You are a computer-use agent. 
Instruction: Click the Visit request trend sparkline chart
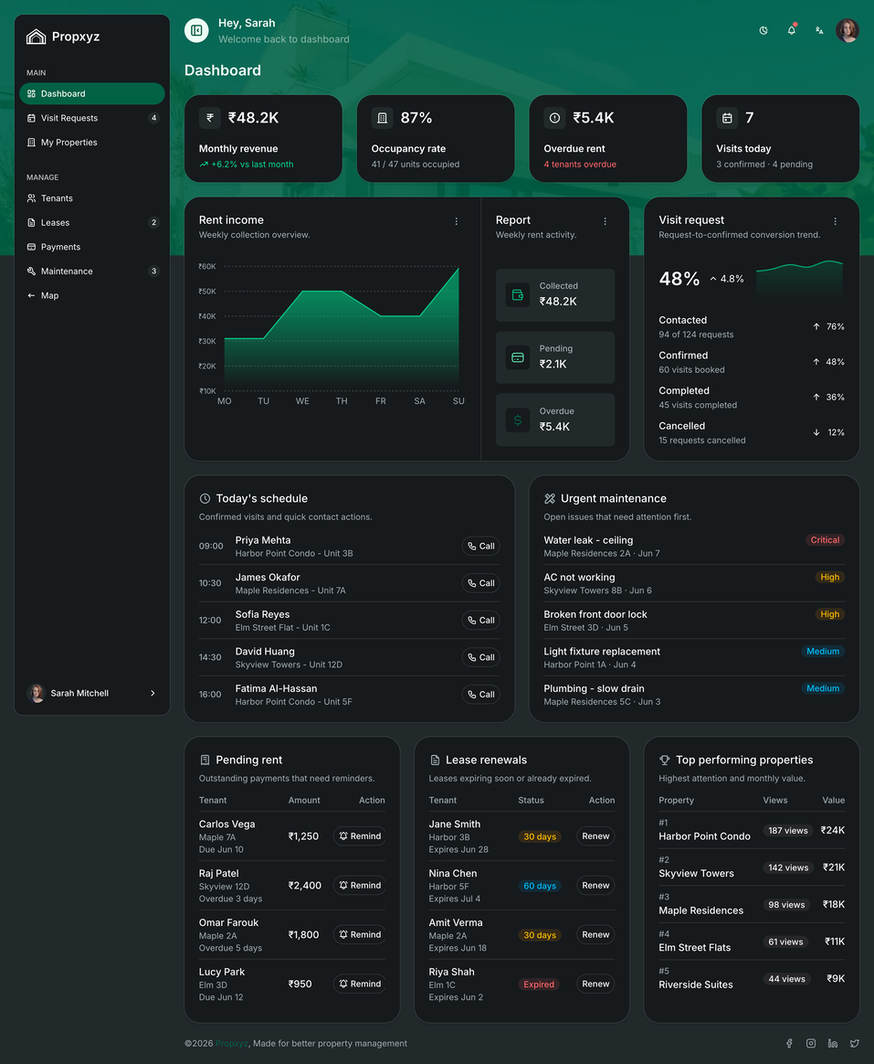pos(799,278)
